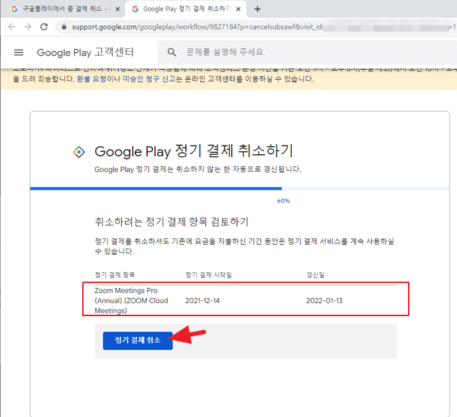
Task: Click the 'Google Play 고객센터' title
Action: 85,53
